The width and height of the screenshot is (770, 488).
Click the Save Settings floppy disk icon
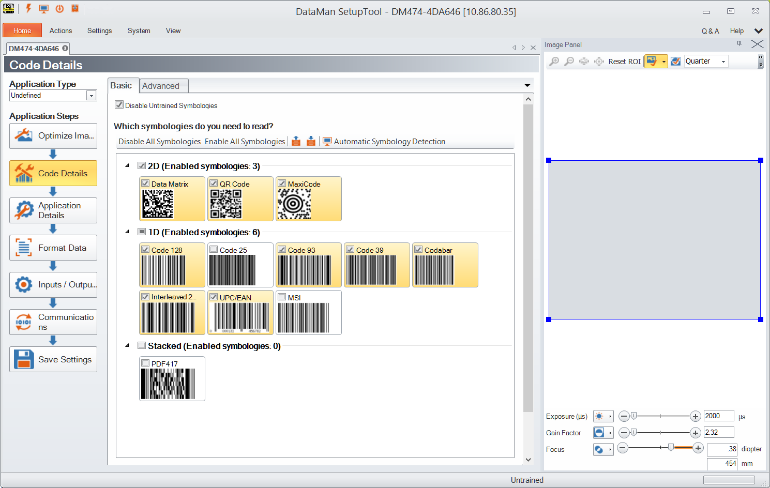[24, 359]
